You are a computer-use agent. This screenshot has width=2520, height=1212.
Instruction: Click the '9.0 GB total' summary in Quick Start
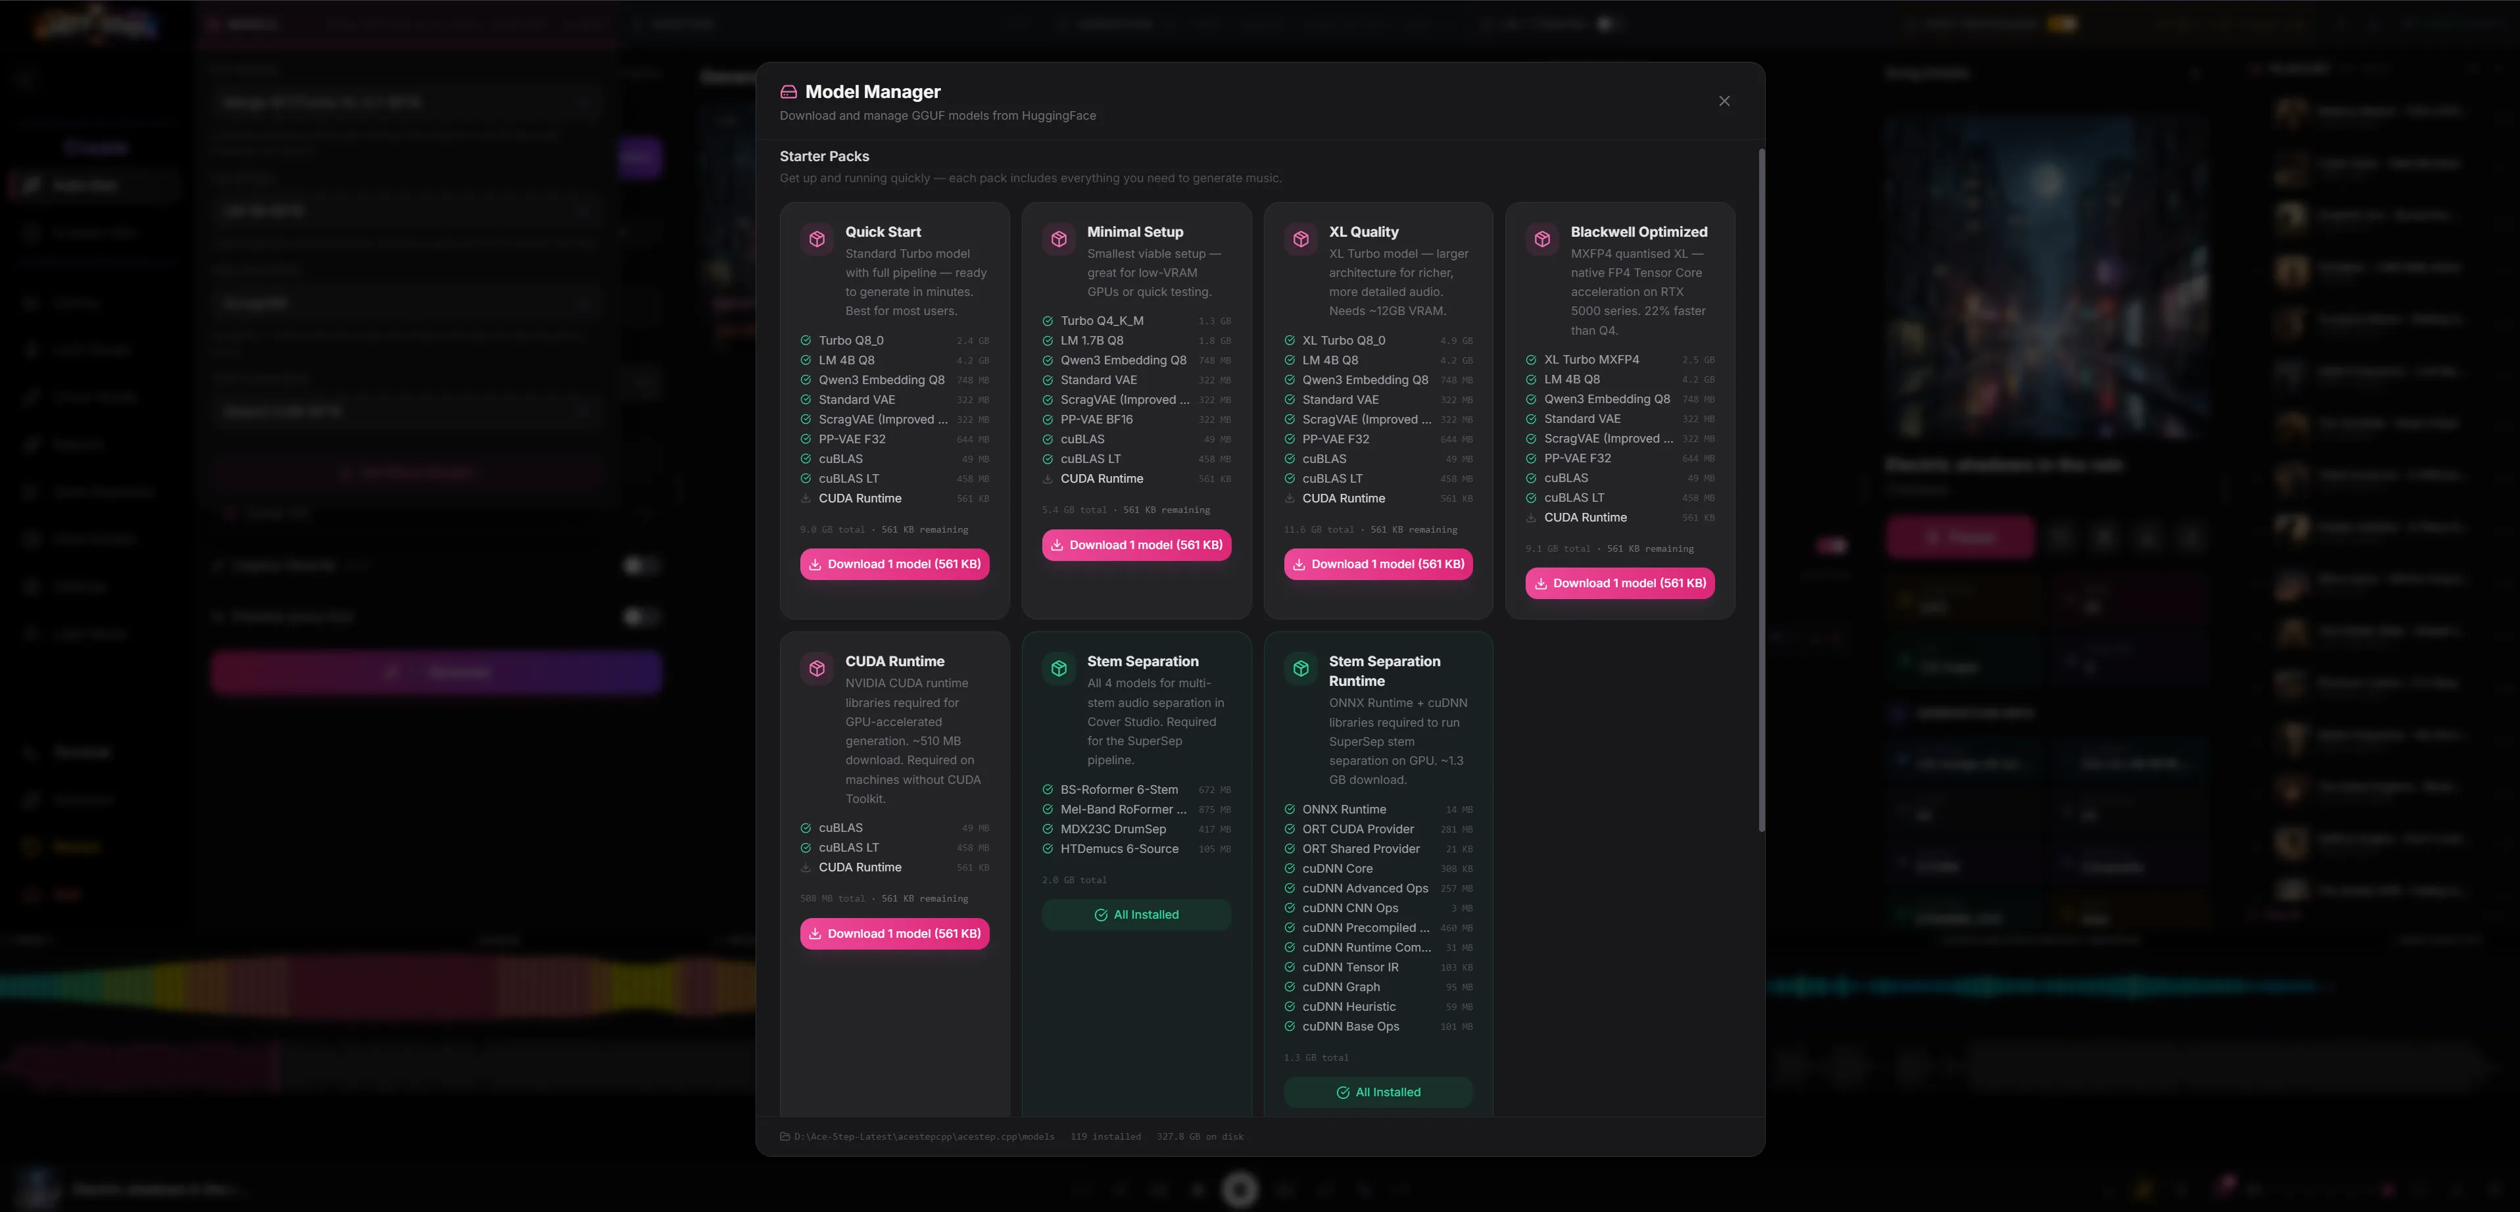click(833, 530)
